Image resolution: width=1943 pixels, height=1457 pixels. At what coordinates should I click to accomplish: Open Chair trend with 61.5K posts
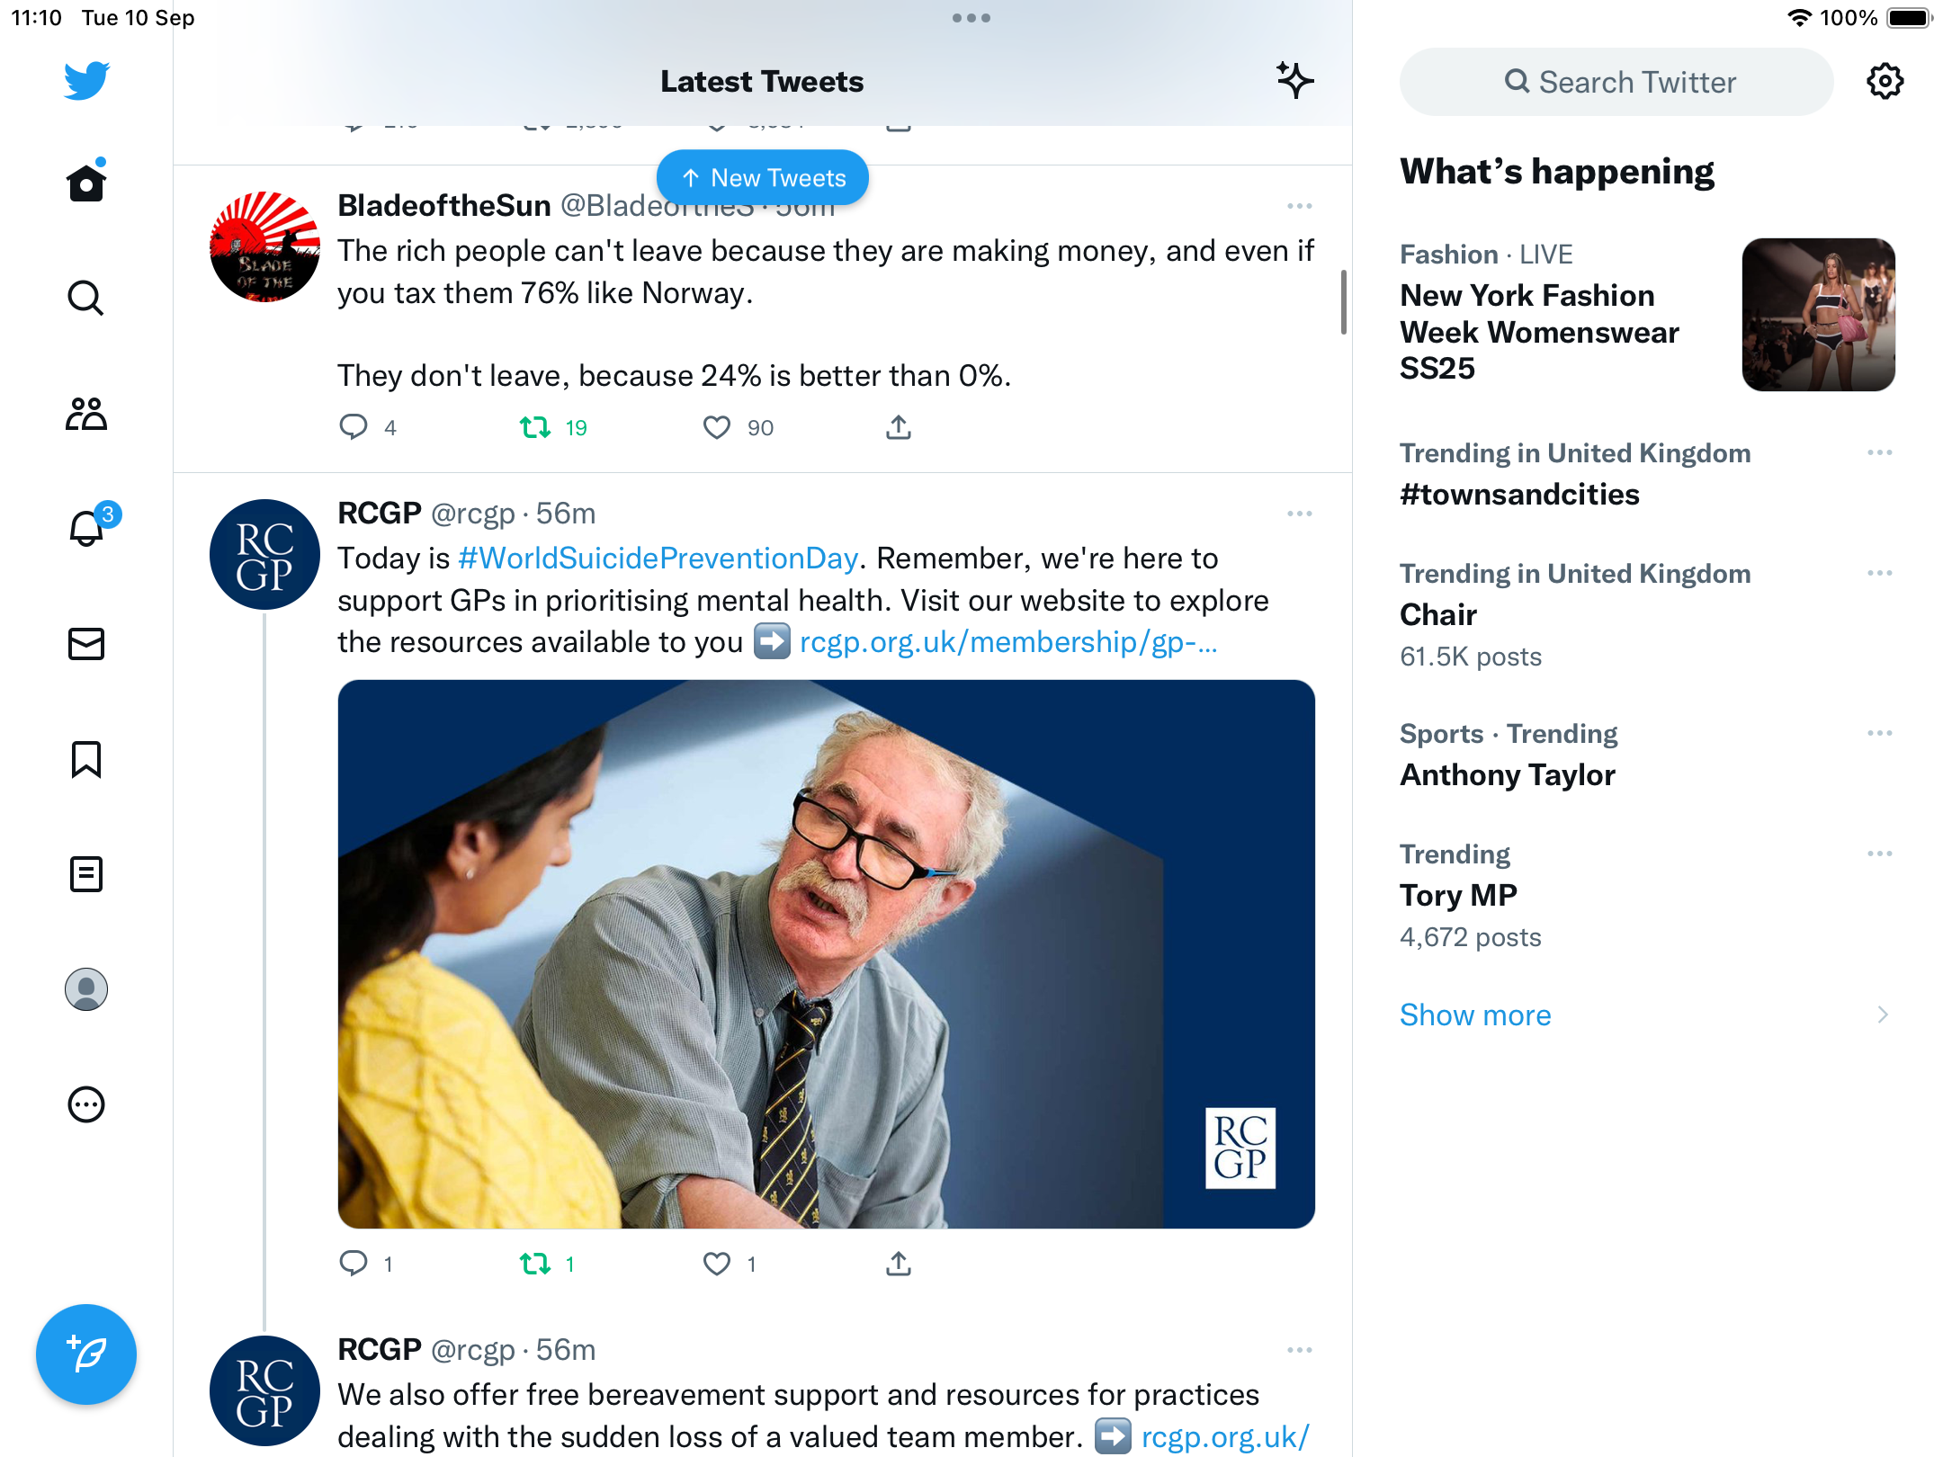point(1438,614)
